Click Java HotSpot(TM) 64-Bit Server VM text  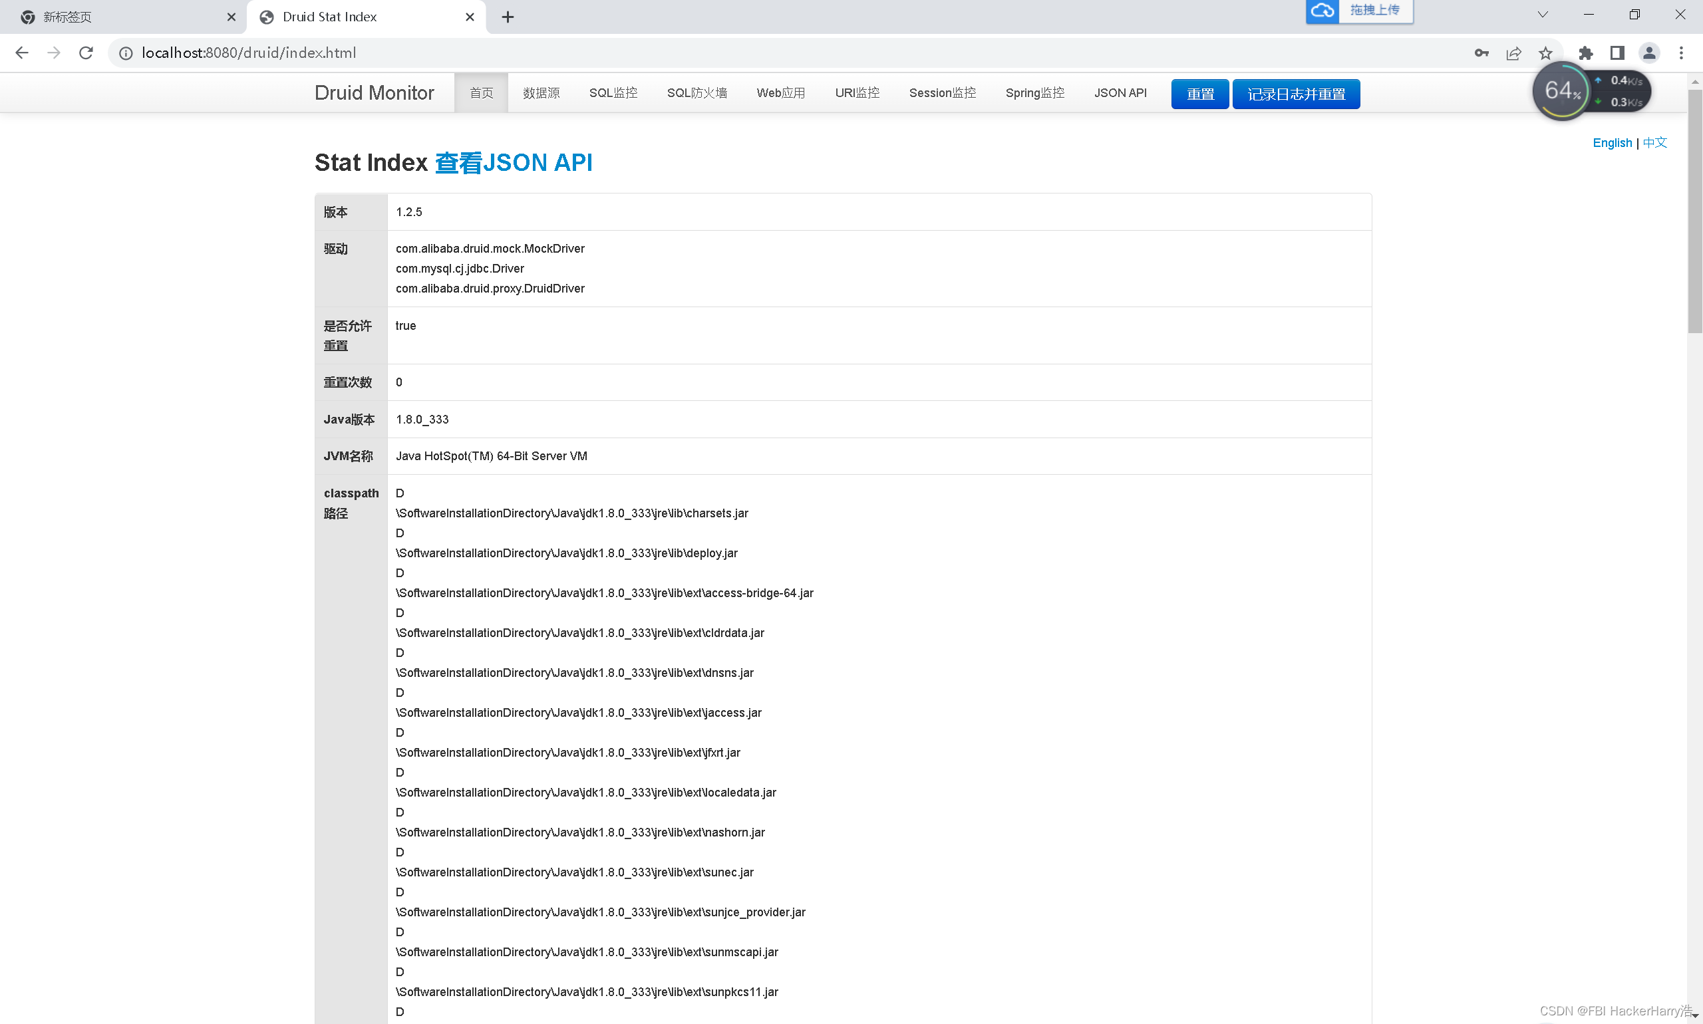pos(492,456)
